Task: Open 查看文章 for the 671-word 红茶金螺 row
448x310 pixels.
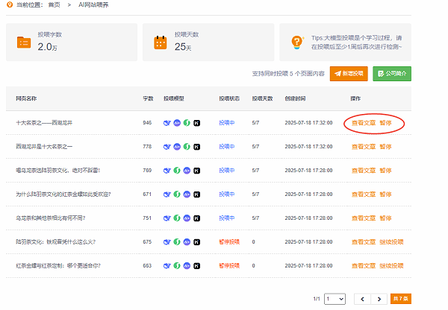Action: pyautogui.click(x=364, y=194)
